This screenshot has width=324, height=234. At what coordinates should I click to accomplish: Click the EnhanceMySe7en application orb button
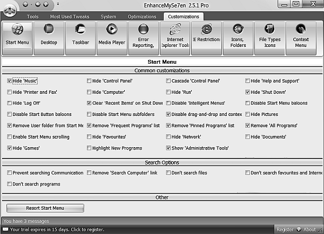click(x=10, y=11)
